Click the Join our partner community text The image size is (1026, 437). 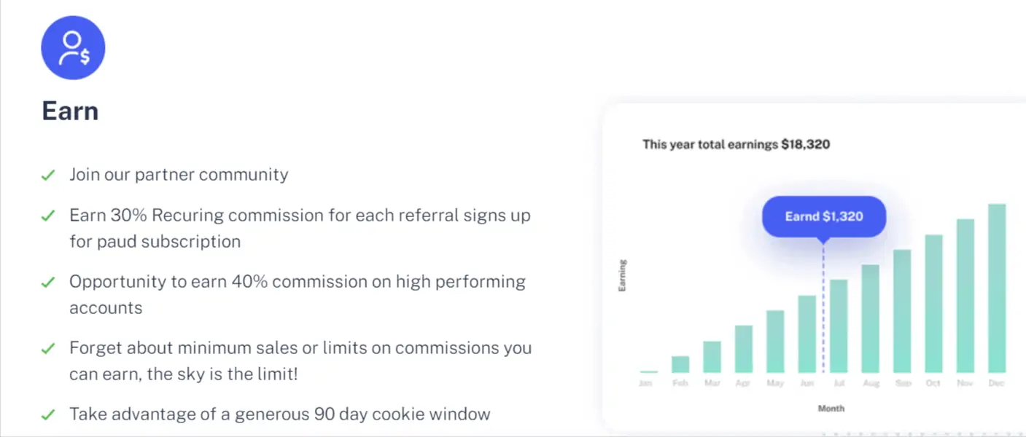[x=179, y=175]
